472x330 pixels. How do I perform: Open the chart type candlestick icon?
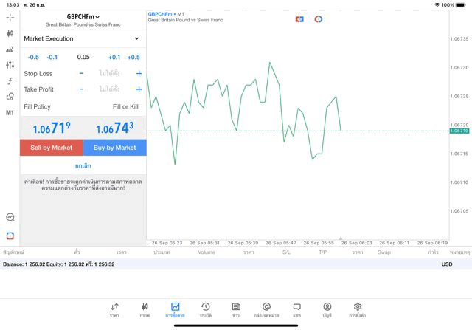coord(10,33)
